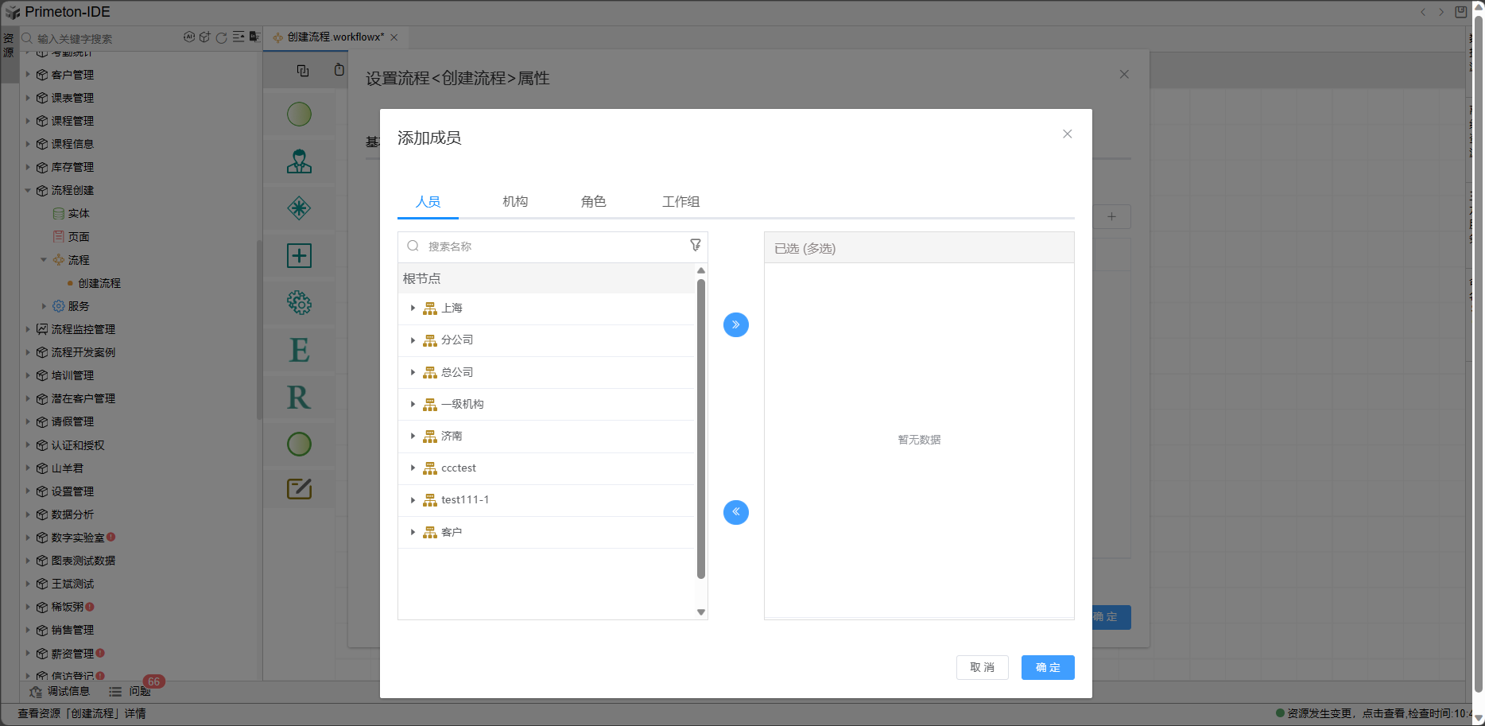Switch to the 角色 tab
The image size is (1485, 726).
(593, 202)
